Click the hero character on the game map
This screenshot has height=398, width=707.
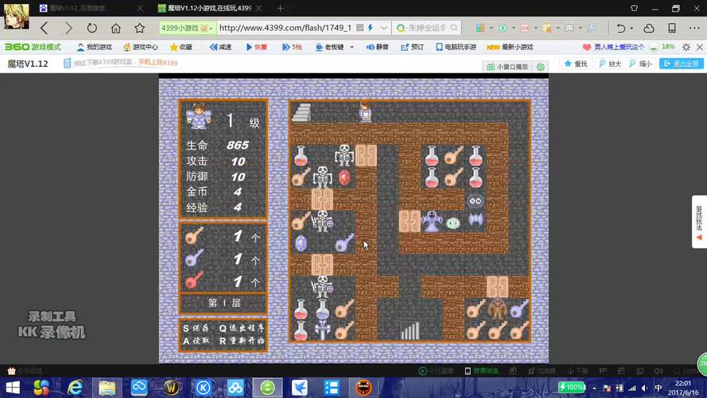coord(366,112)
